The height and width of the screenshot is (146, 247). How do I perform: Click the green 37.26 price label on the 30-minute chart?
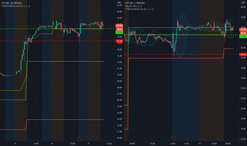click(120, 32)
